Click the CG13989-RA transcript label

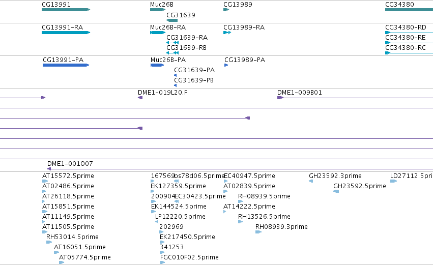pos(244,27)
